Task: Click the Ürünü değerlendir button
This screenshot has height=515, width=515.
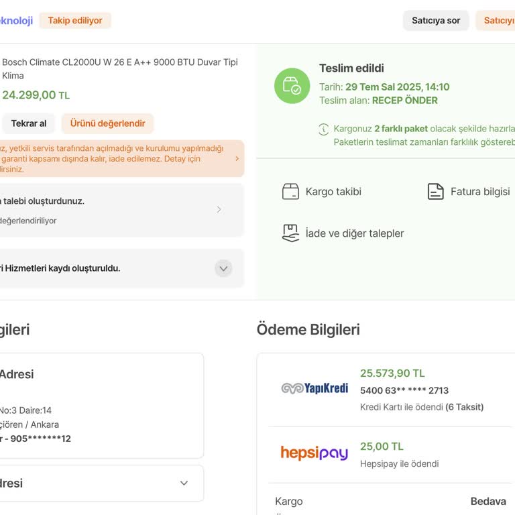Action: click(108, 123)
